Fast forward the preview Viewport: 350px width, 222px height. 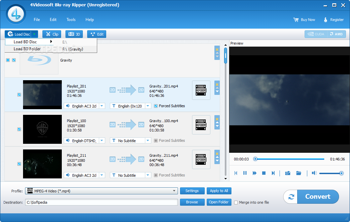[x=254, y=173]
